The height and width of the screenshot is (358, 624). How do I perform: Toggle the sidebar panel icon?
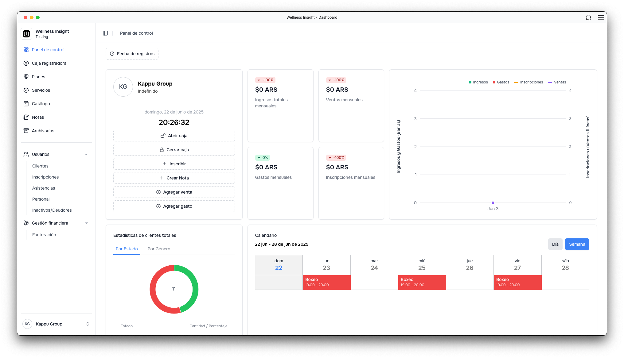pyautogui.click(x=105, y=33)
